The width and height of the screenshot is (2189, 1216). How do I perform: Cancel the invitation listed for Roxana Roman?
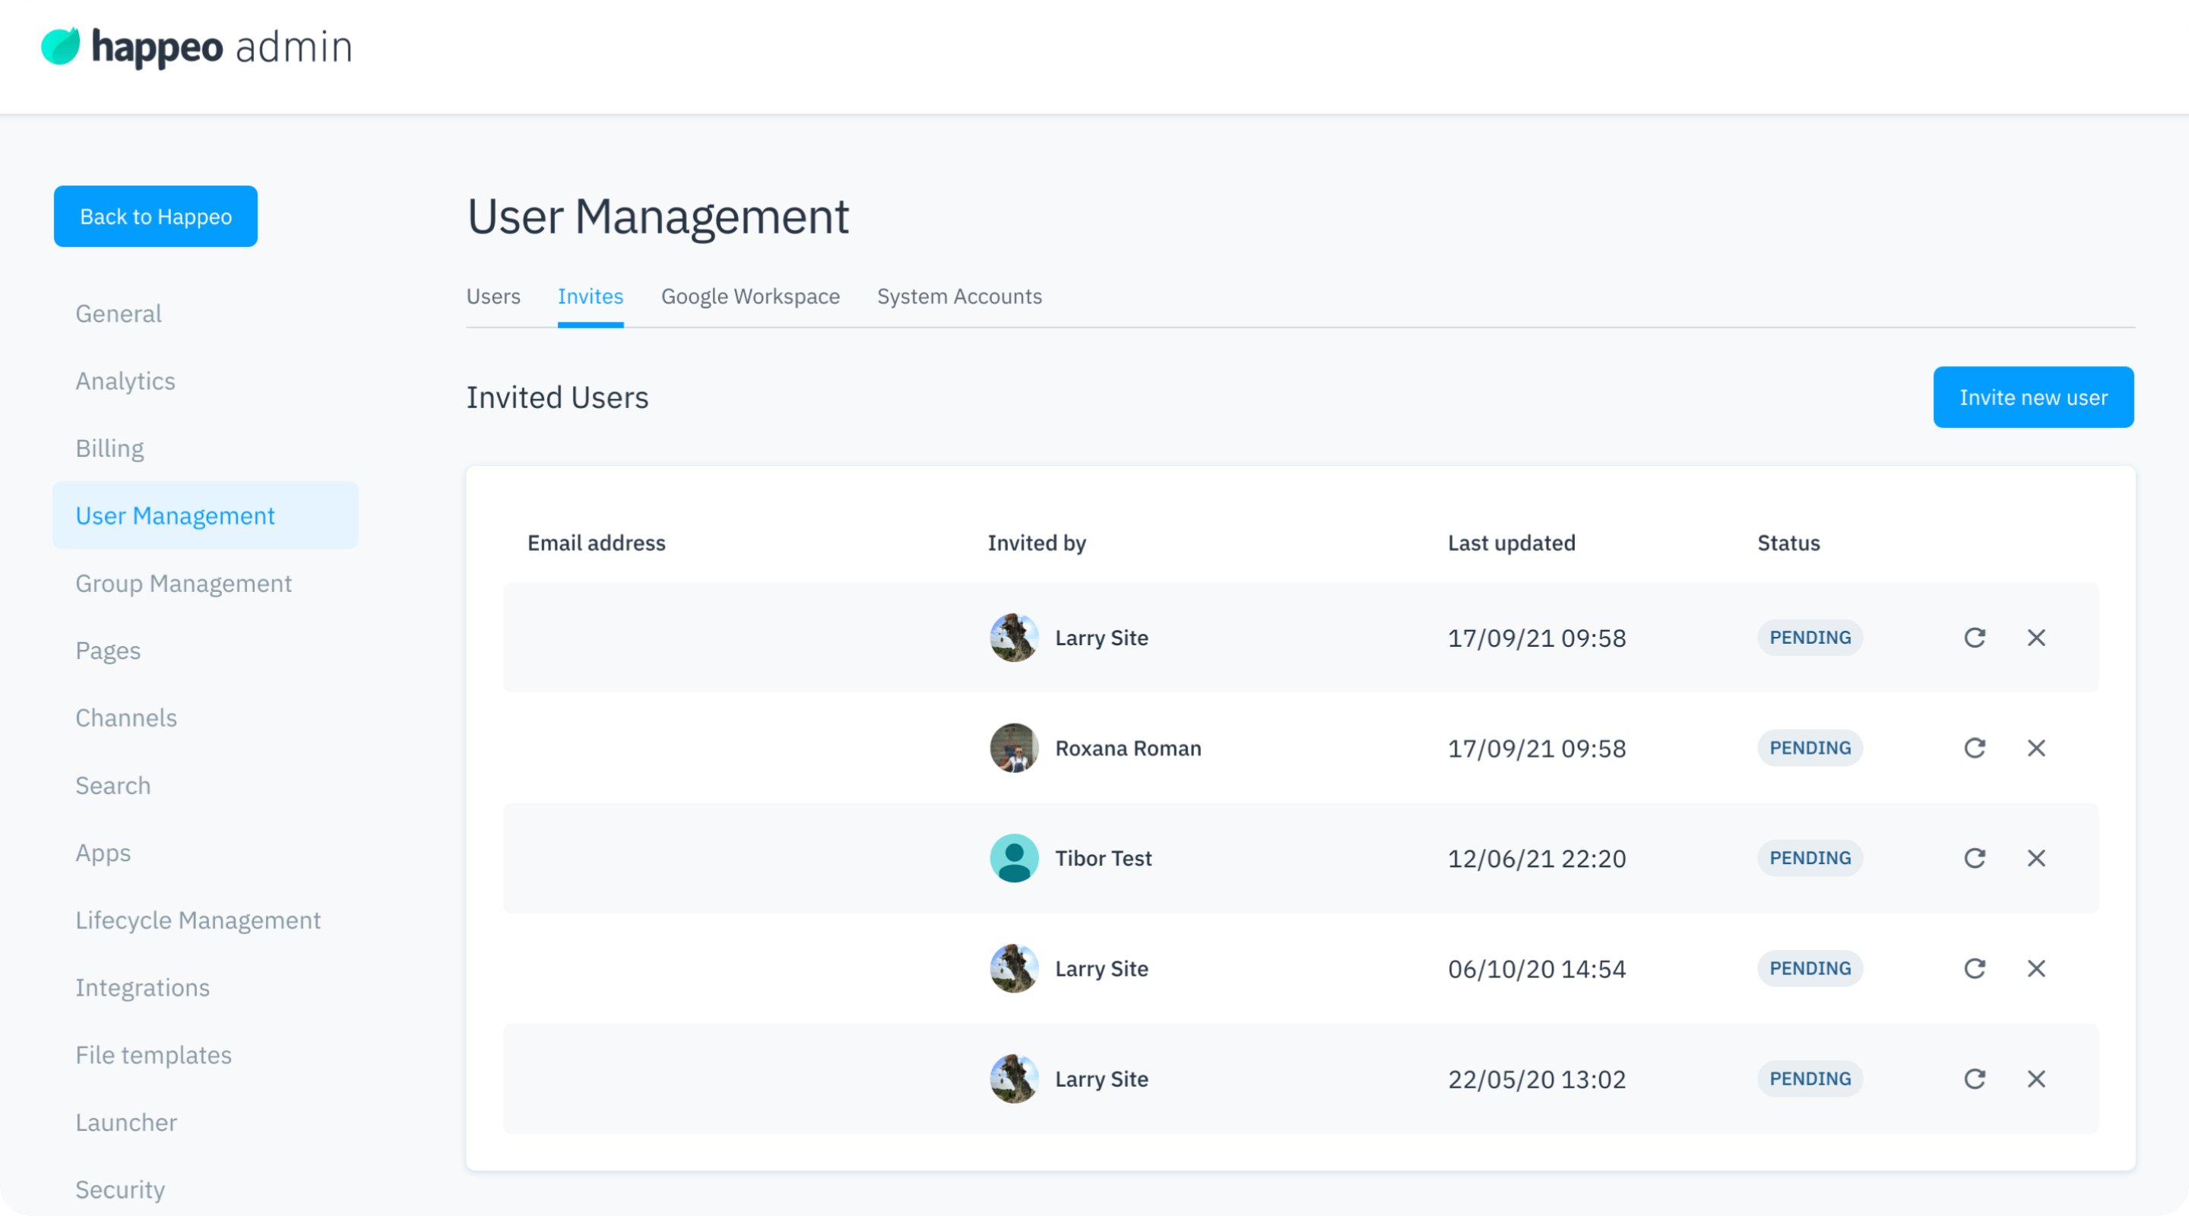pos(2037,748)
